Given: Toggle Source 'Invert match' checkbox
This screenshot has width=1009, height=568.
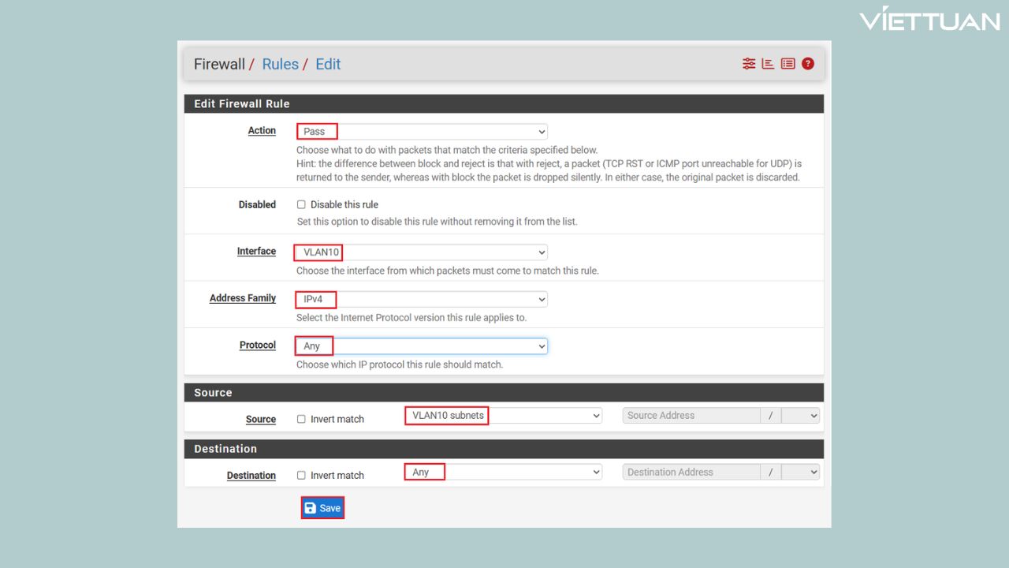Looking at the screenshot, I should 301,420.
